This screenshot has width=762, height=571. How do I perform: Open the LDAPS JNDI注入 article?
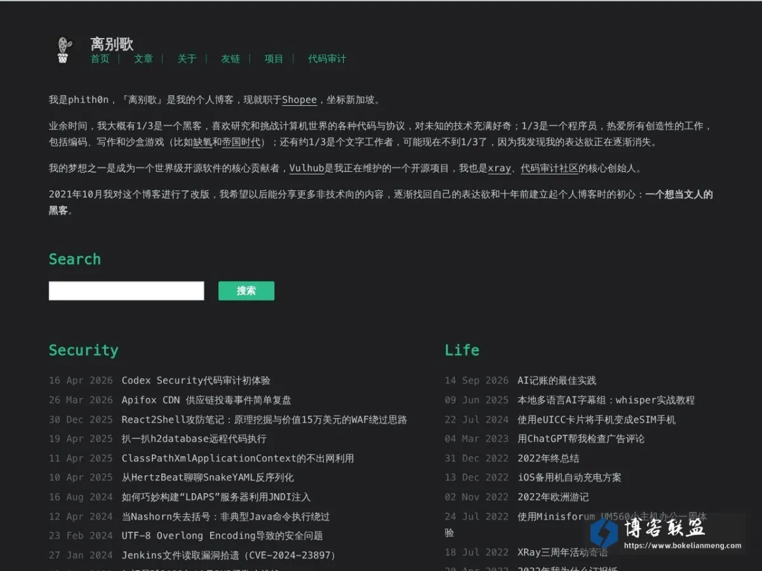216,497
